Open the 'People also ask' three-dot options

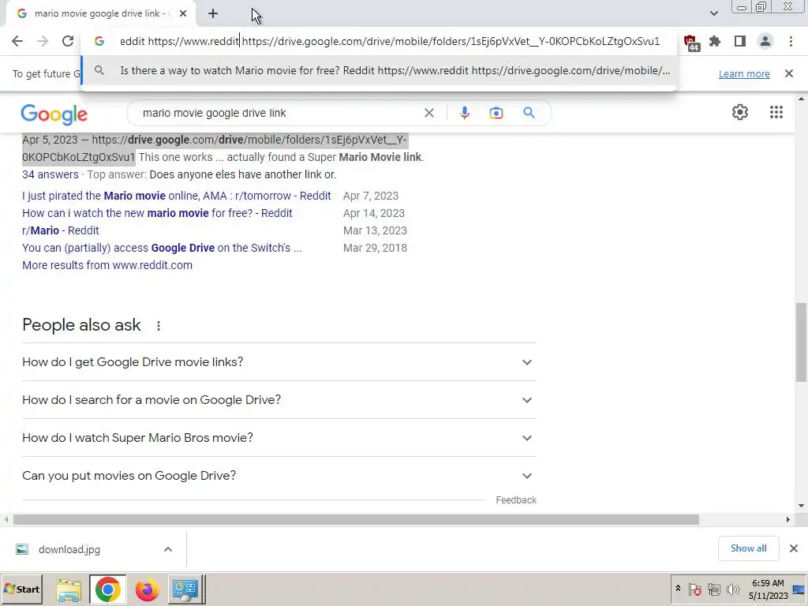159,326
